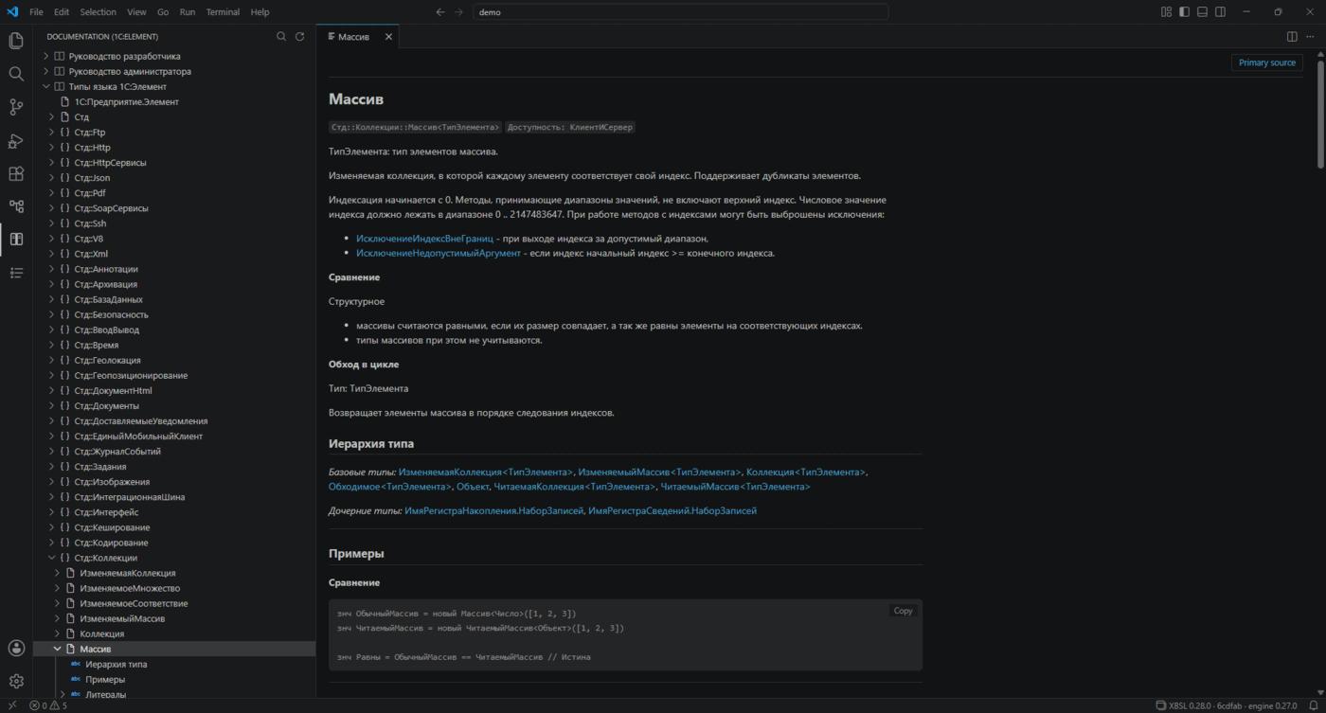Collapse the Массив tree item
This screenshot has width=1326, height=713.
pyautogui.click(x=58, y=649)
